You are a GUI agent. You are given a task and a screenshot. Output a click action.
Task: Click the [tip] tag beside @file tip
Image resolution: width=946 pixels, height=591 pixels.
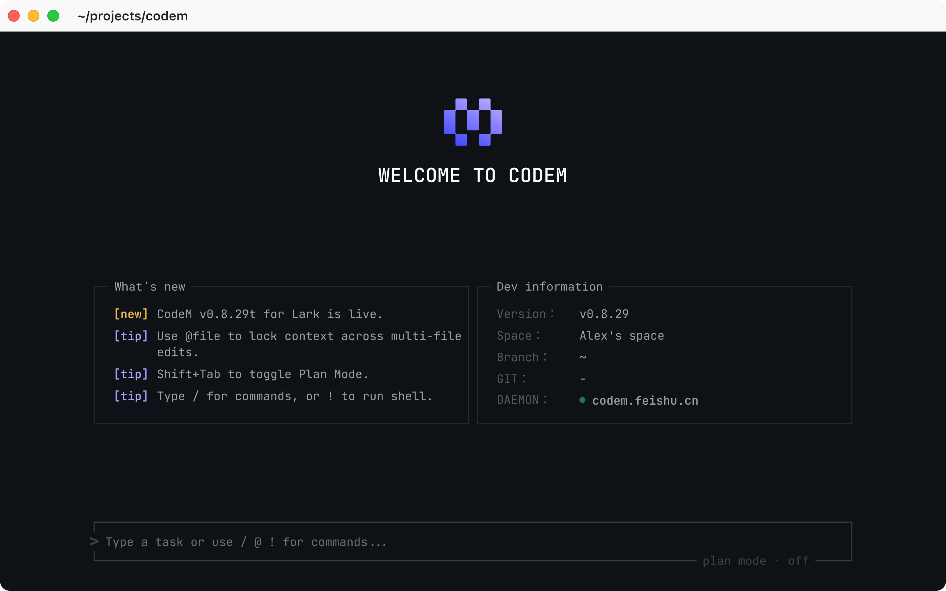click(x=131, y=336)
